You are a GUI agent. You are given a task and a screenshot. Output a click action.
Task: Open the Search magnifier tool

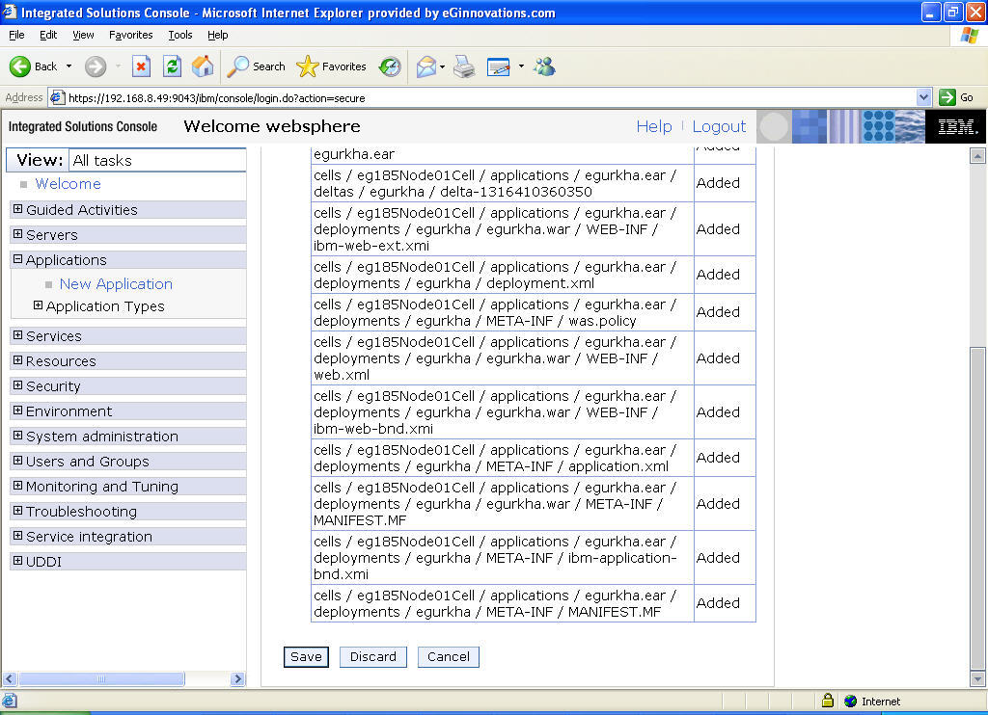click(237, 66)
